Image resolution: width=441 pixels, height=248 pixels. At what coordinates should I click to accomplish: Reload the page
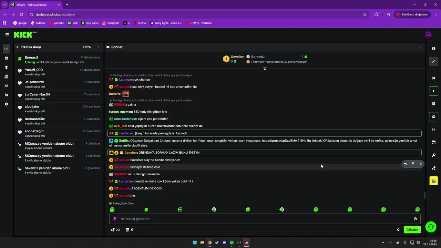[x=21, y=14]
